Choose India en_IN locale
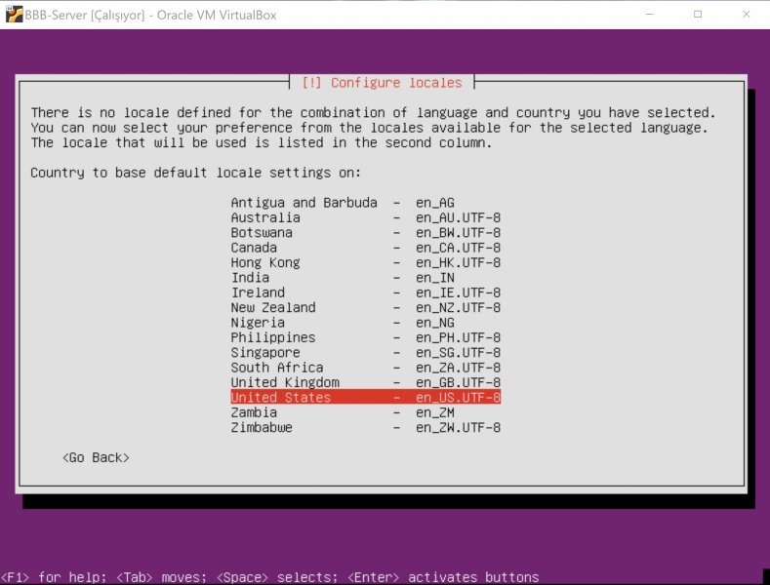Viewport: 770px width, 585px height. coord(365,278)
